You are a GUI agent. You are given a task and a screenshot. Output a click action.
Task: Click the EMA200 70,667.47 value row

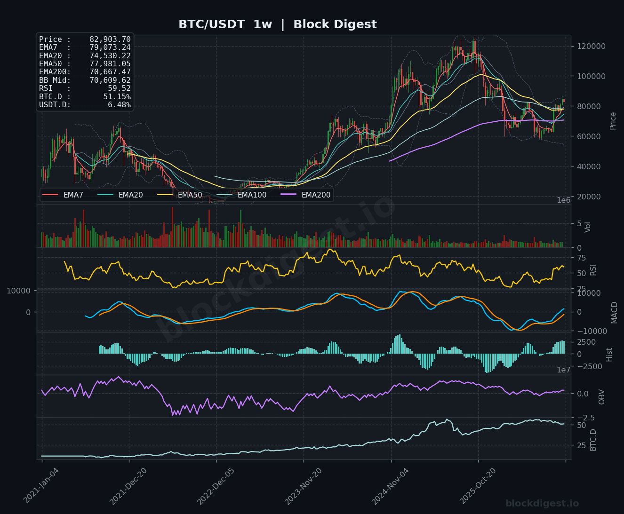85,72
